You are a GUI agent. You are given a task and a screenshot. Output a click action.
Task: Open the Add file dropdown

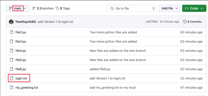(169, 8)
